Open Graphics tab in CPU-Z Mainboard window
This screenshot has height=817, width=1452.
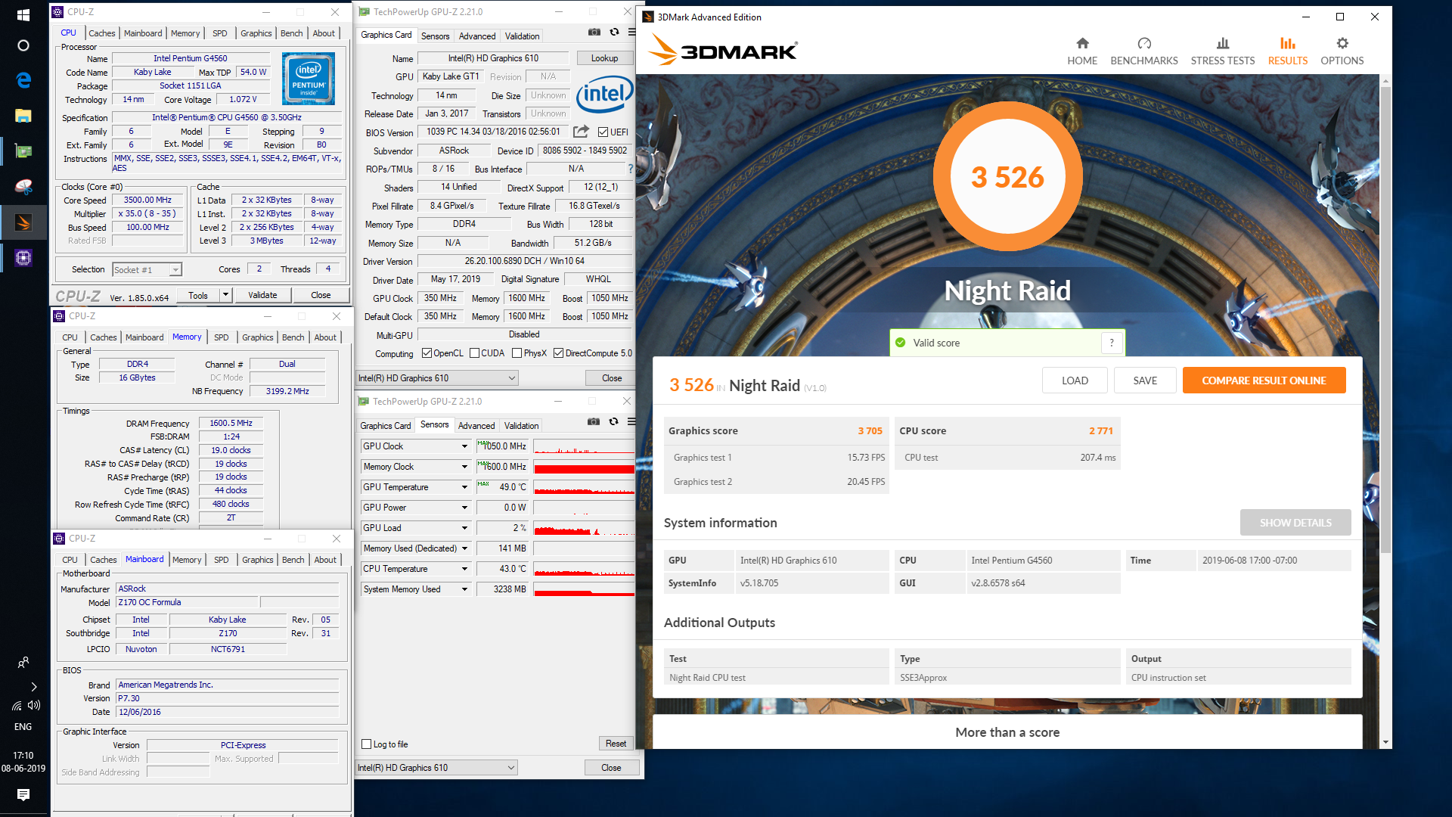click(258, 560)
